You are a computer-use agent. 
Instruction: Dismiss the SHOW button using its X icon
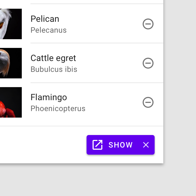[x=146, y=145]
